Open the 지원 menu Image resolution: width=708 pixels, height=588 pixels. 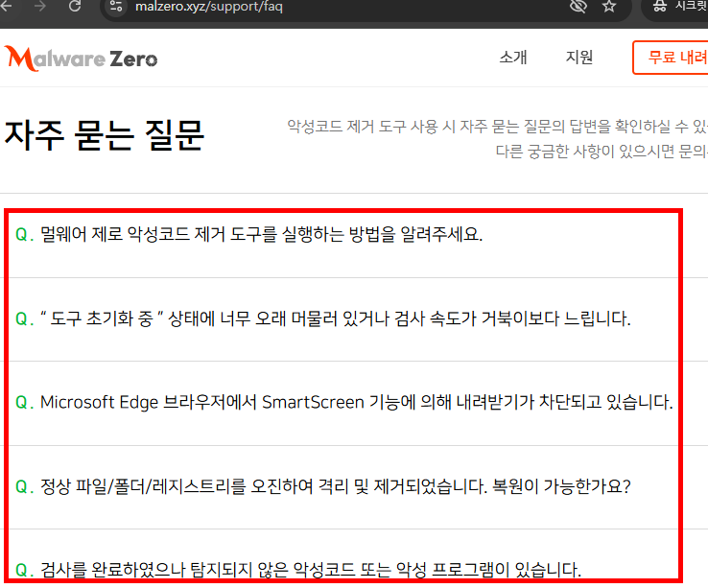578,58
